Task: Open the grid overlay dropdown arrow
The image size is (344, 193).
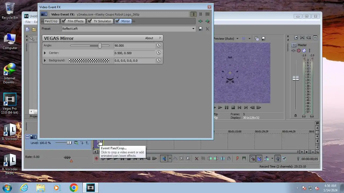Action: 249,39
